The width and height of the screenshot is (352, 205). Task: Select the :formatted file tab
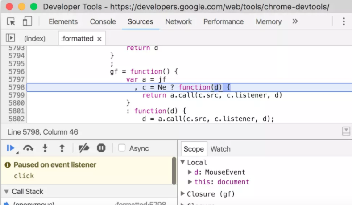[77, 39]
